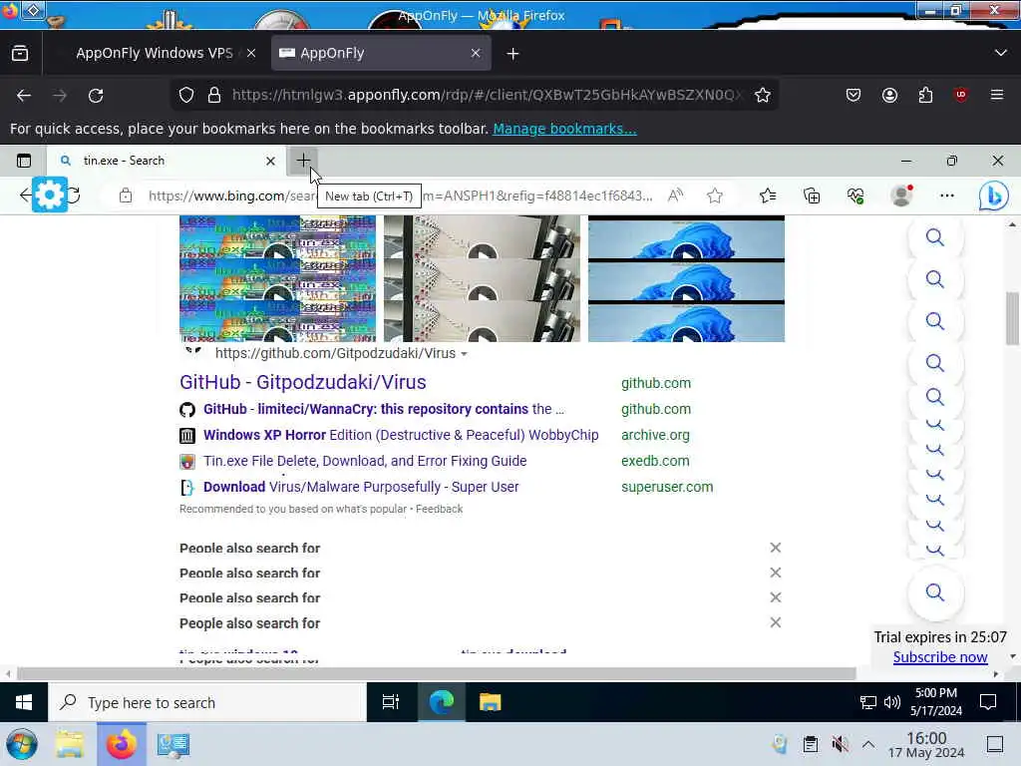Click the Feedback link under recommendations
The width and height of the screenshot is (1021, 766).
(x=439, y=510)
